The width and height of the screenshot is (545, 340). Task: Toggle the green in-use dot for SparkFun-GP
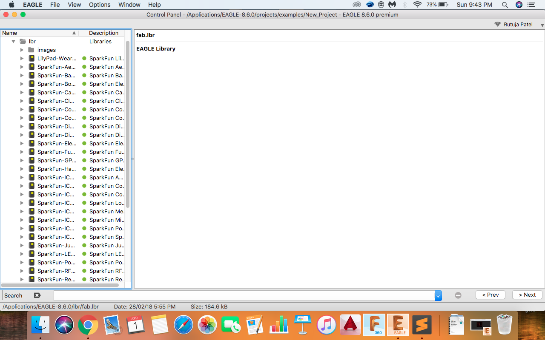84,160
